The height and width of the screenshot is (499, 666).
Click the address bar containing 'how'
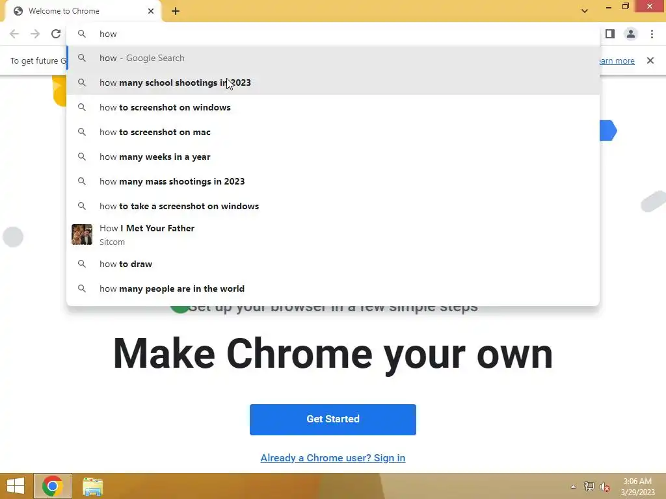click(x=333, y=34)
